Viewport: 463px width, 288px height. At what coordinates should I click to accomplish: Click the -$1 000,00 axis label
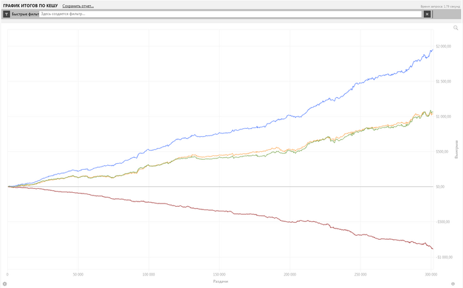(x=444, y=257)
